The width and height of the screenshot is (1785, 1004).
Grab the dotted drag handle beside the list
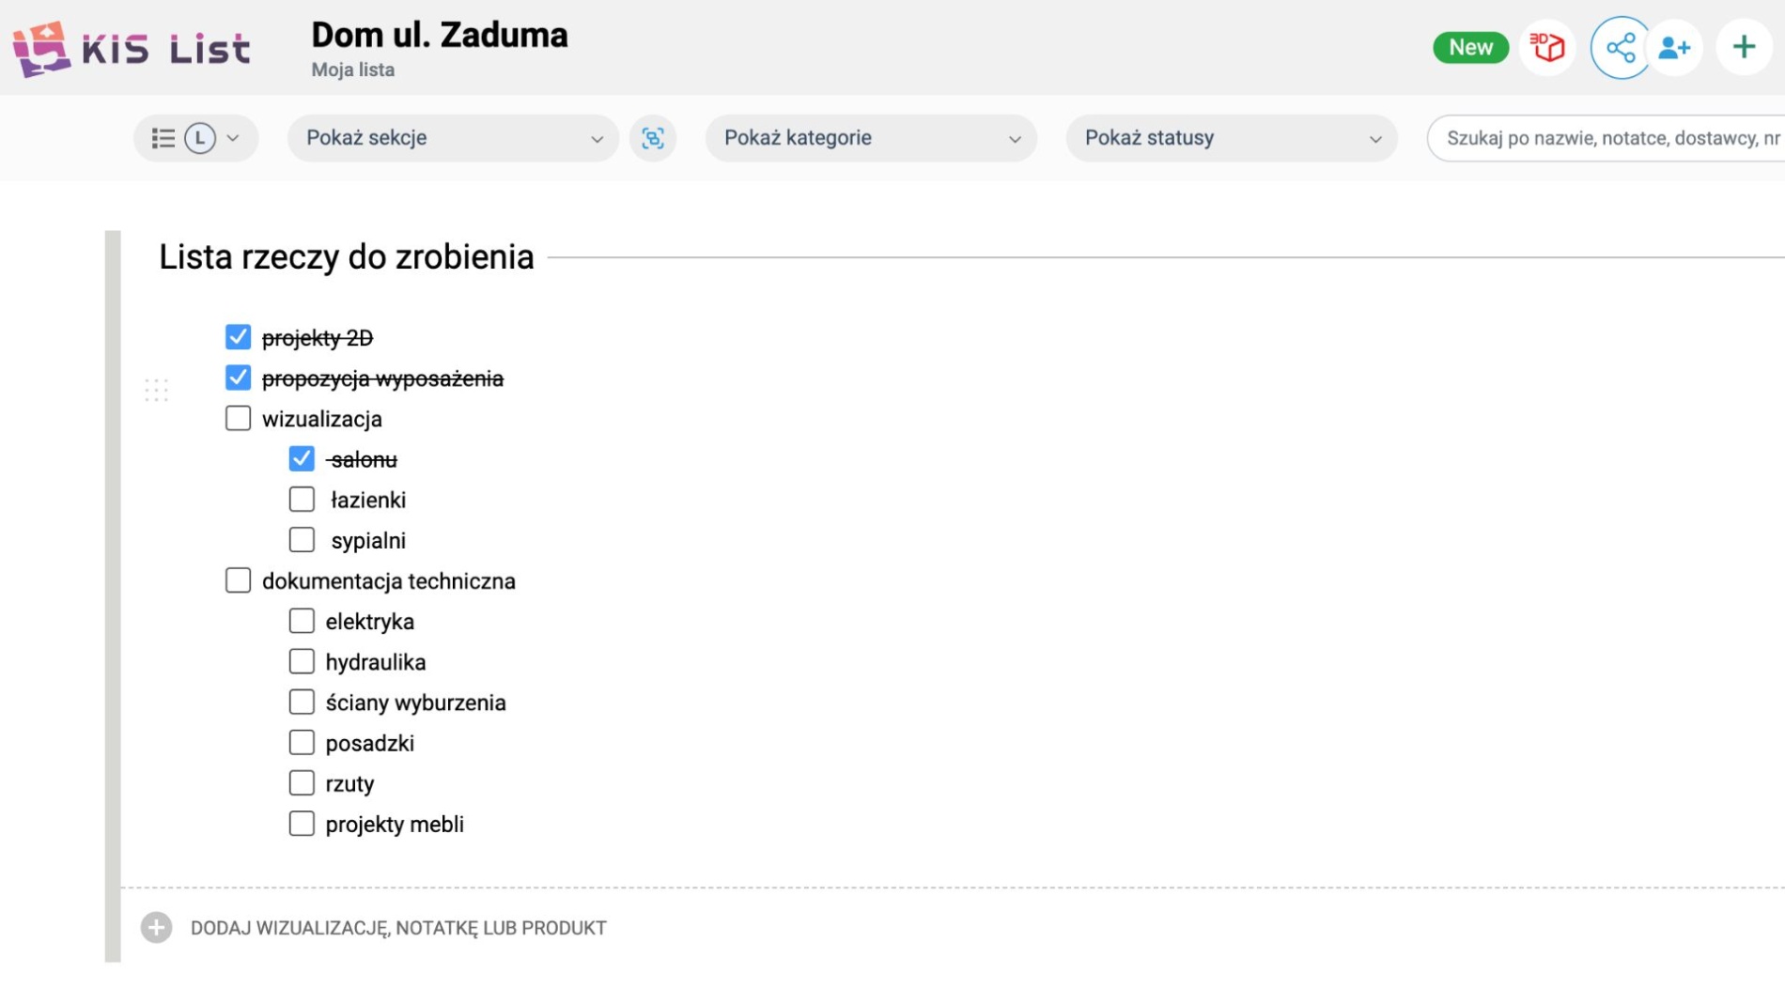pyautogui.click(x=157, y=390)
